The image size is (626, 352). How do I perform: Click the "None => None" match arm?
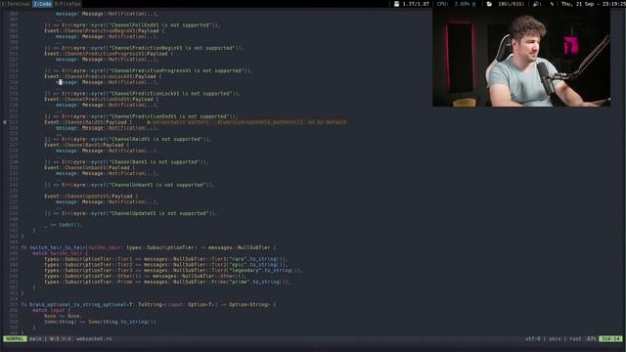[62, 316]
